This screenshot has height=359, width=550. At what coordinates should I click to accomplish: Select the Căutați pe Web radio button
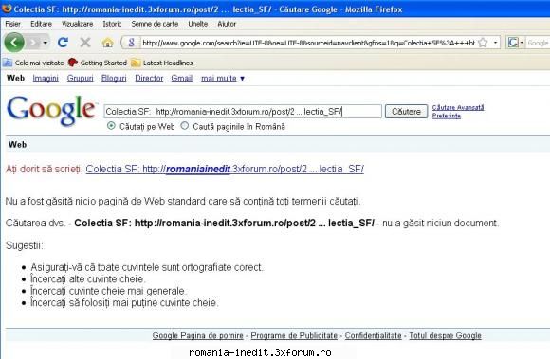coord(111,125)
